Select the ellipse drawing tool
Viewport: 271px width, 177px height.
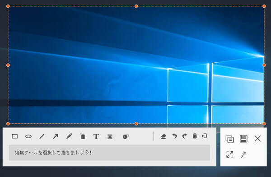(28, 136)
